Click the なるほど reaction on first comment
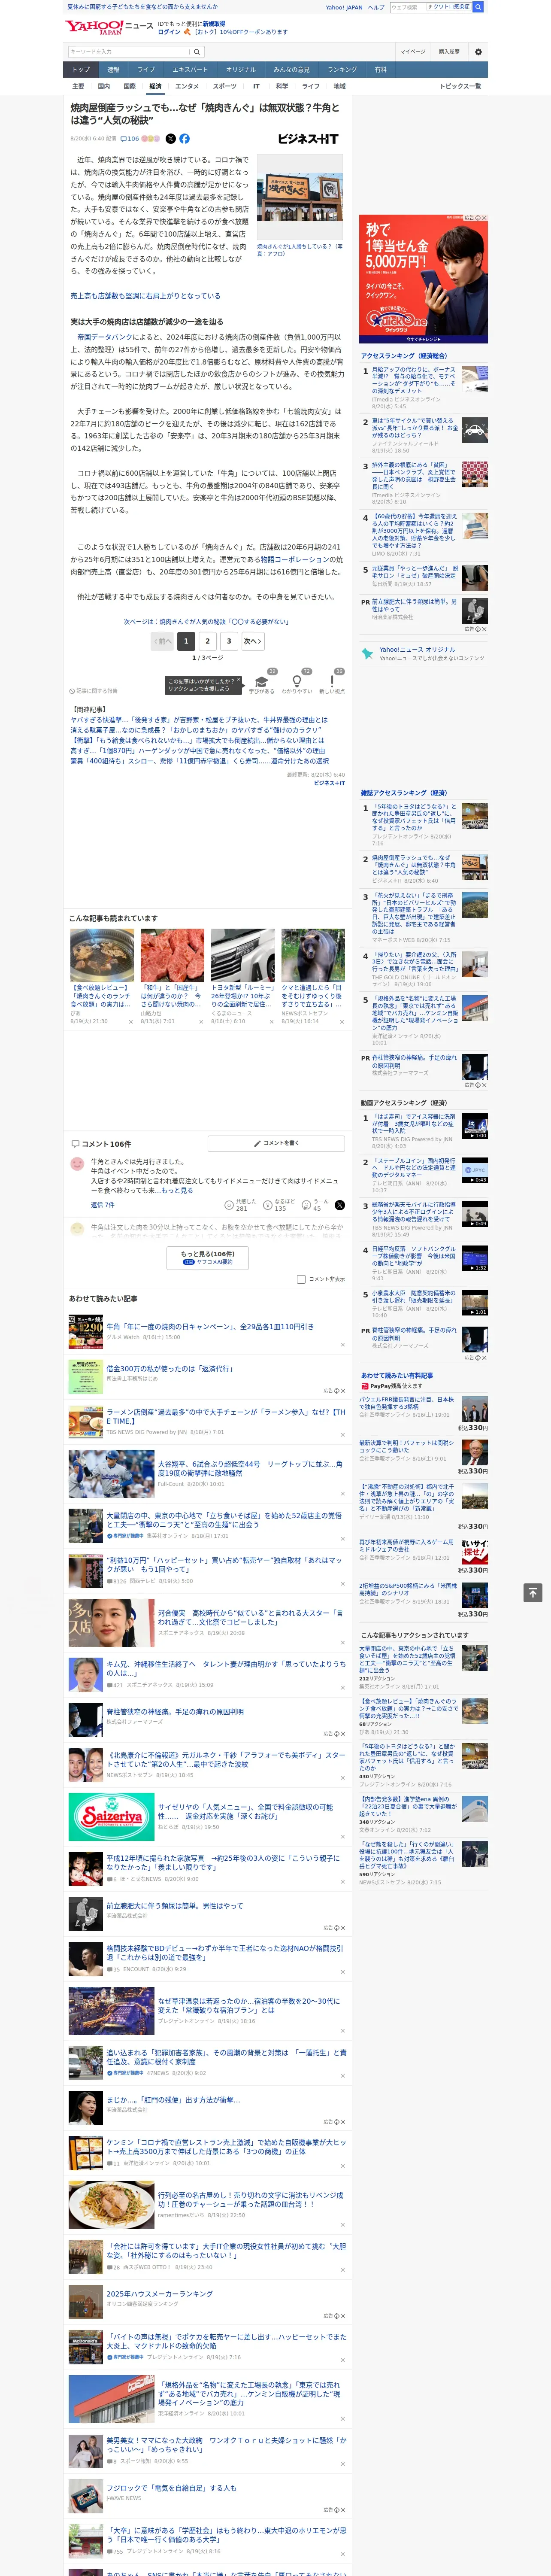The width and height of the screenshot is (551, 2576). (278, 1205)
